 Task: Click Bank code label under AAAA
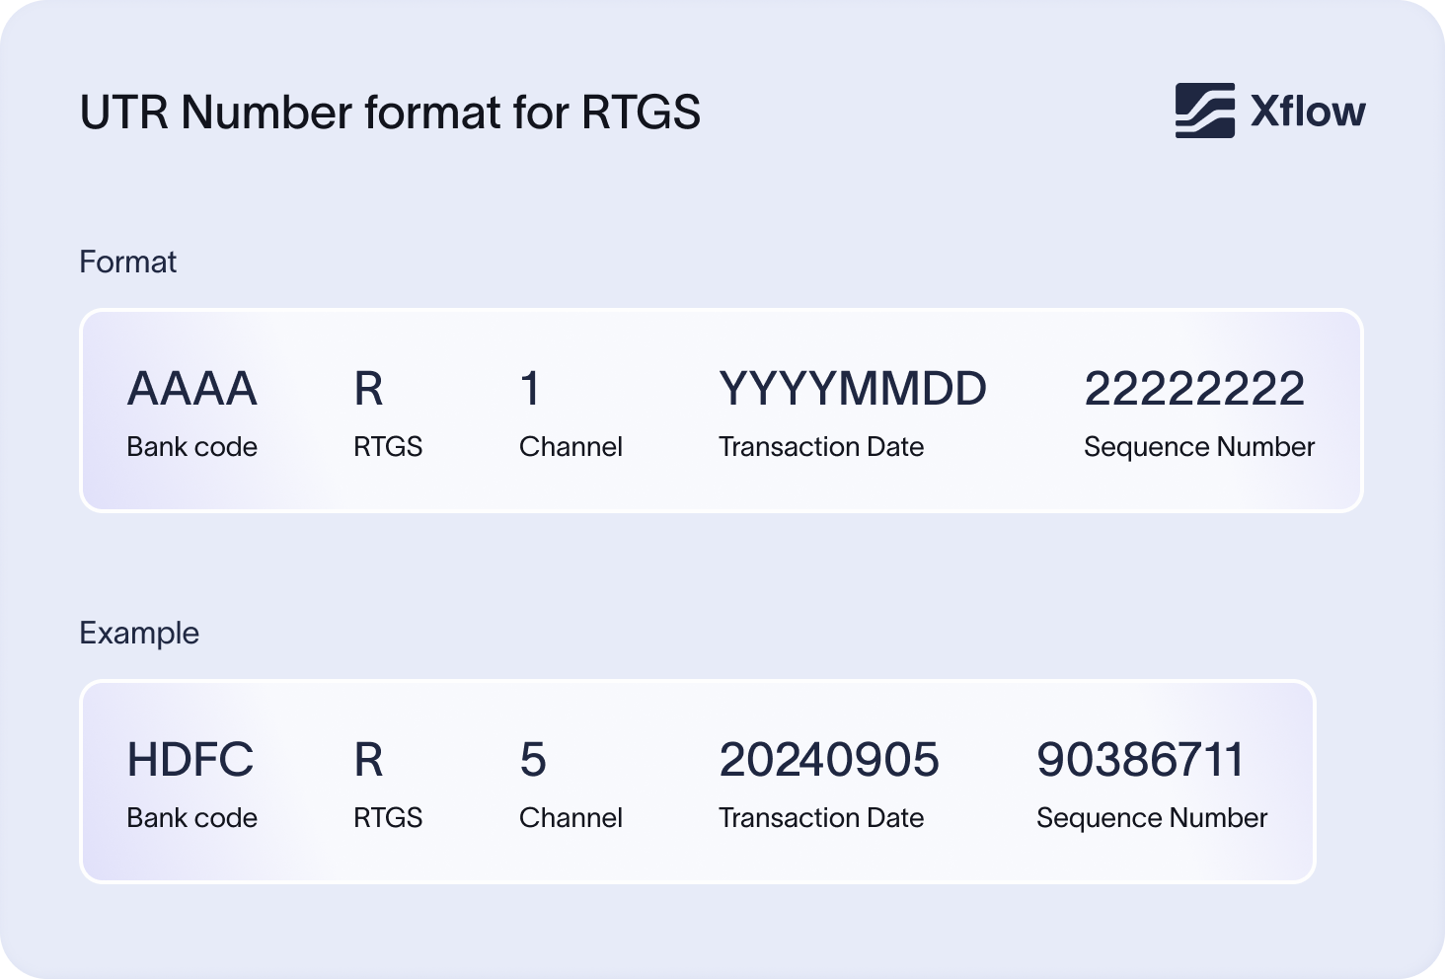tap(191, 447)
